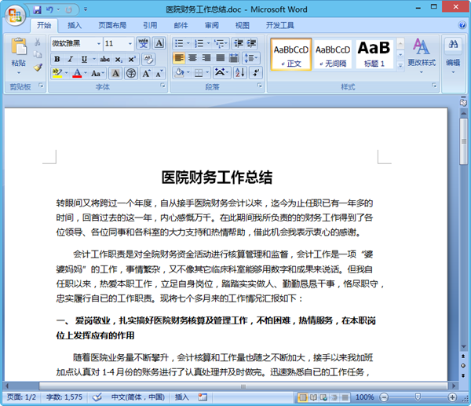Toggle italic formatting
Screen dimensions: 471x406
(x=71, y=59)
